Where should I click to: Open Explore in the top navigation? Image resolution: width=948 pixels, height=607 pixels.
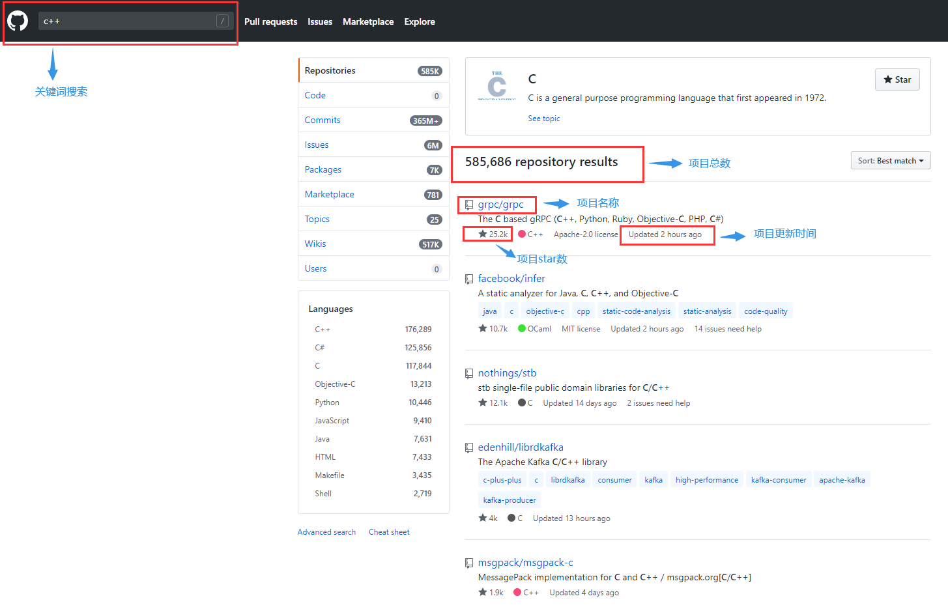click(420, 21)
